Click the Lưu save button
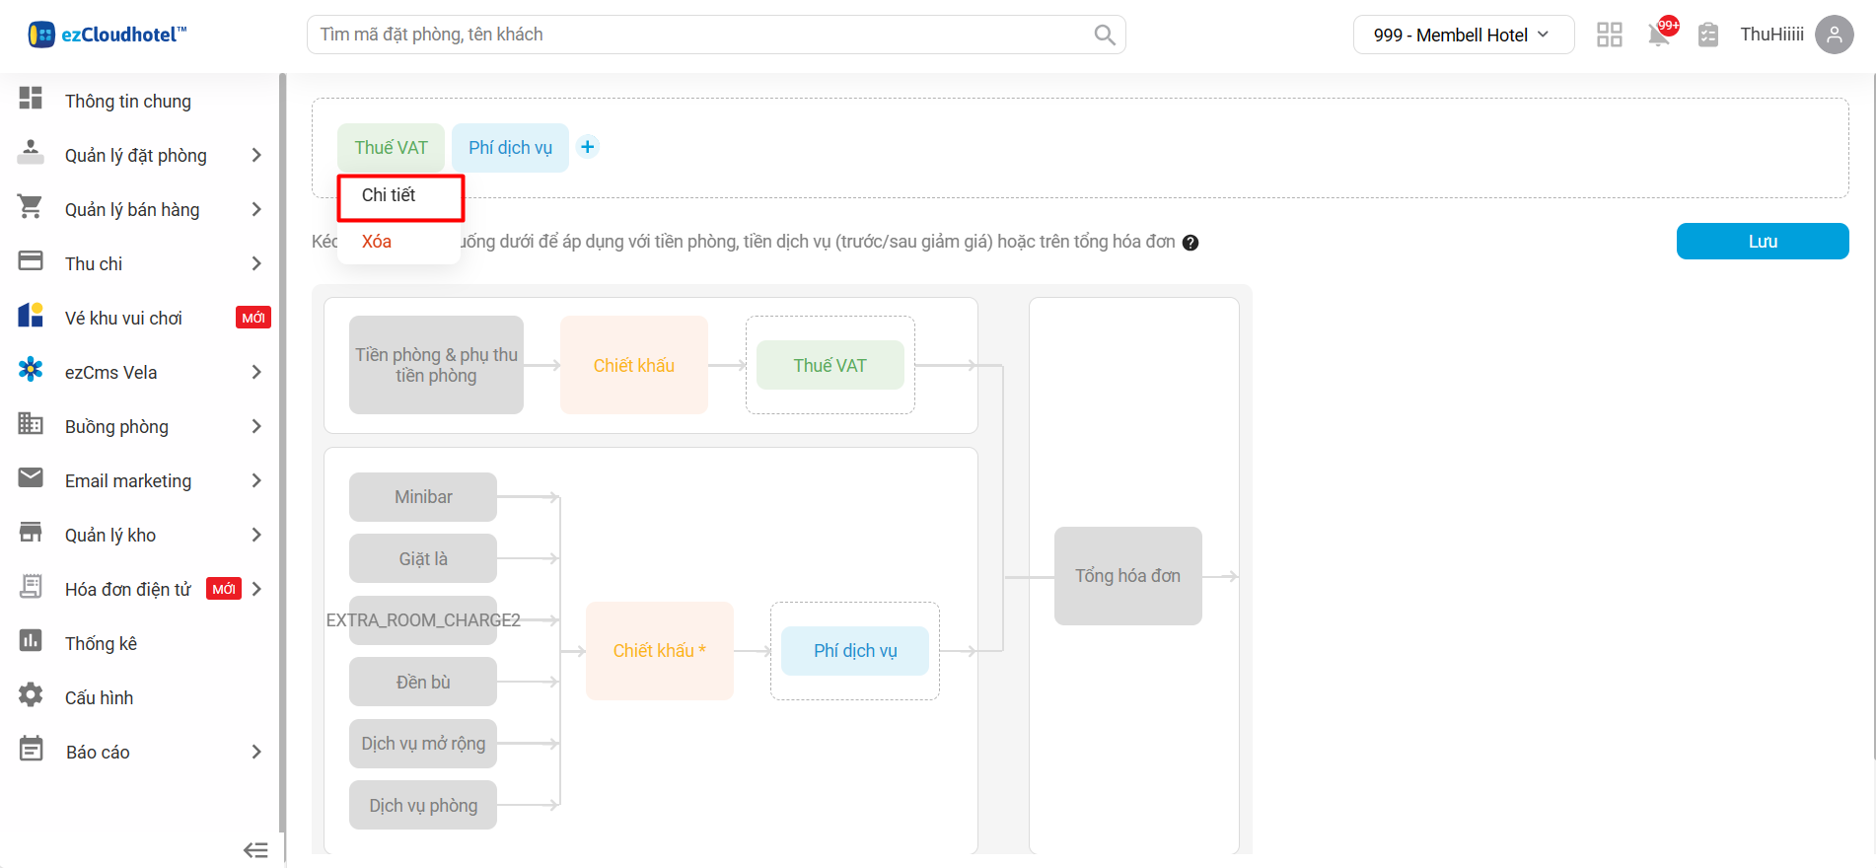This screenshot has width=1876, height=868. tap(1762, 242)
